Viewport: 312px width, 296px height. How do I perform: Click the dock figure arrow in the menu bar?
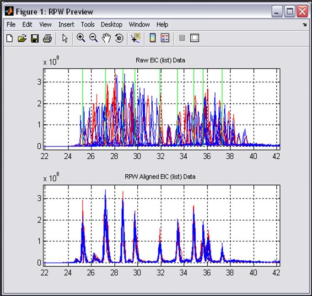coord(305,25)
